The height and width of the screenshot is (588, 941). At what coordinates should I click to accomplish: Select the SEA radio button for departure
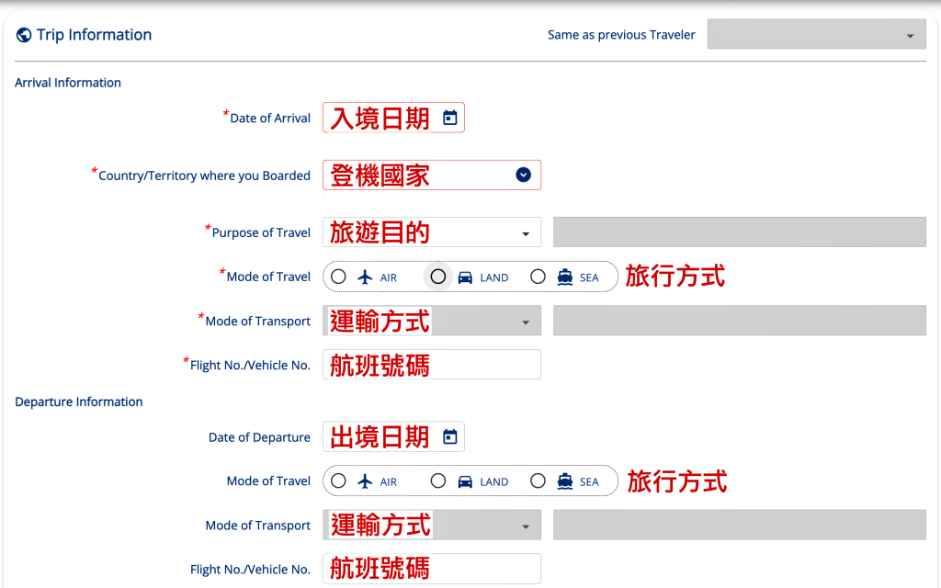tap(538, 481)
